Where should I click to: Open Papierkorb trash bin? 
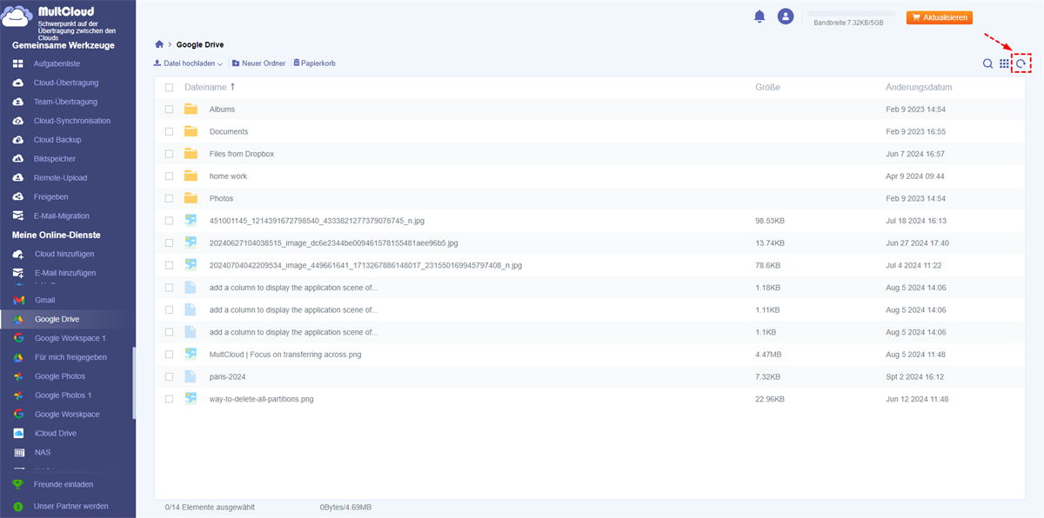click(314, 63)
